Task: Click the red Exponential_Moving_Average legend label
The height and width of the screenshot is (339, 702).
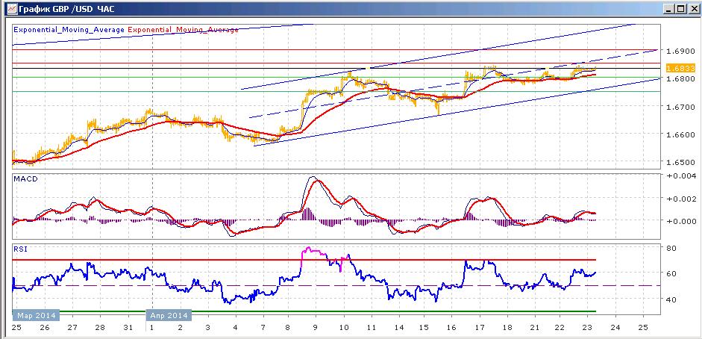Action: 183,30
